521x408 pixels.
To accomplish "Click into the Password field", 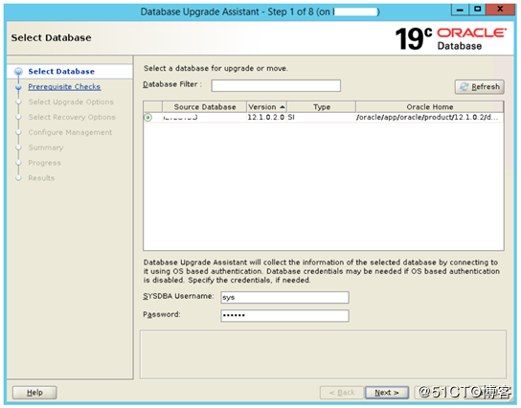I will coord(284,316).
